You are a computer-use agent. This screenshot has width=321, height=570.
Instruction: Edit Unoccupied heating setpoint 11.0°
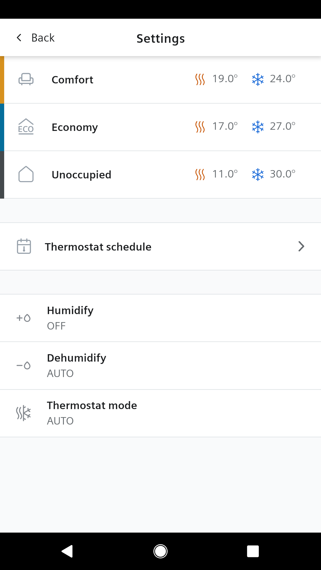coord(225,174)
